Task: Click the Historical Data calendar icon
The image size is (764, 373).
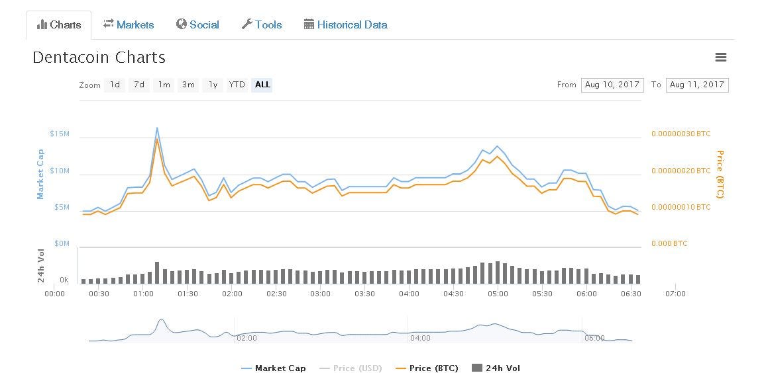Action: 309,24
